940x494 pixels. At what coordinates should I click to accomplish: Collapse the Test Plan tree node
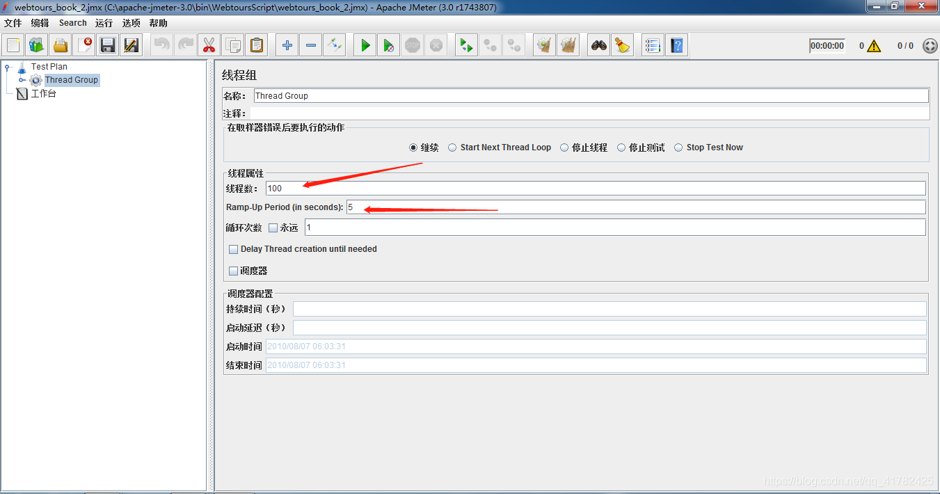tap(8, 67)
